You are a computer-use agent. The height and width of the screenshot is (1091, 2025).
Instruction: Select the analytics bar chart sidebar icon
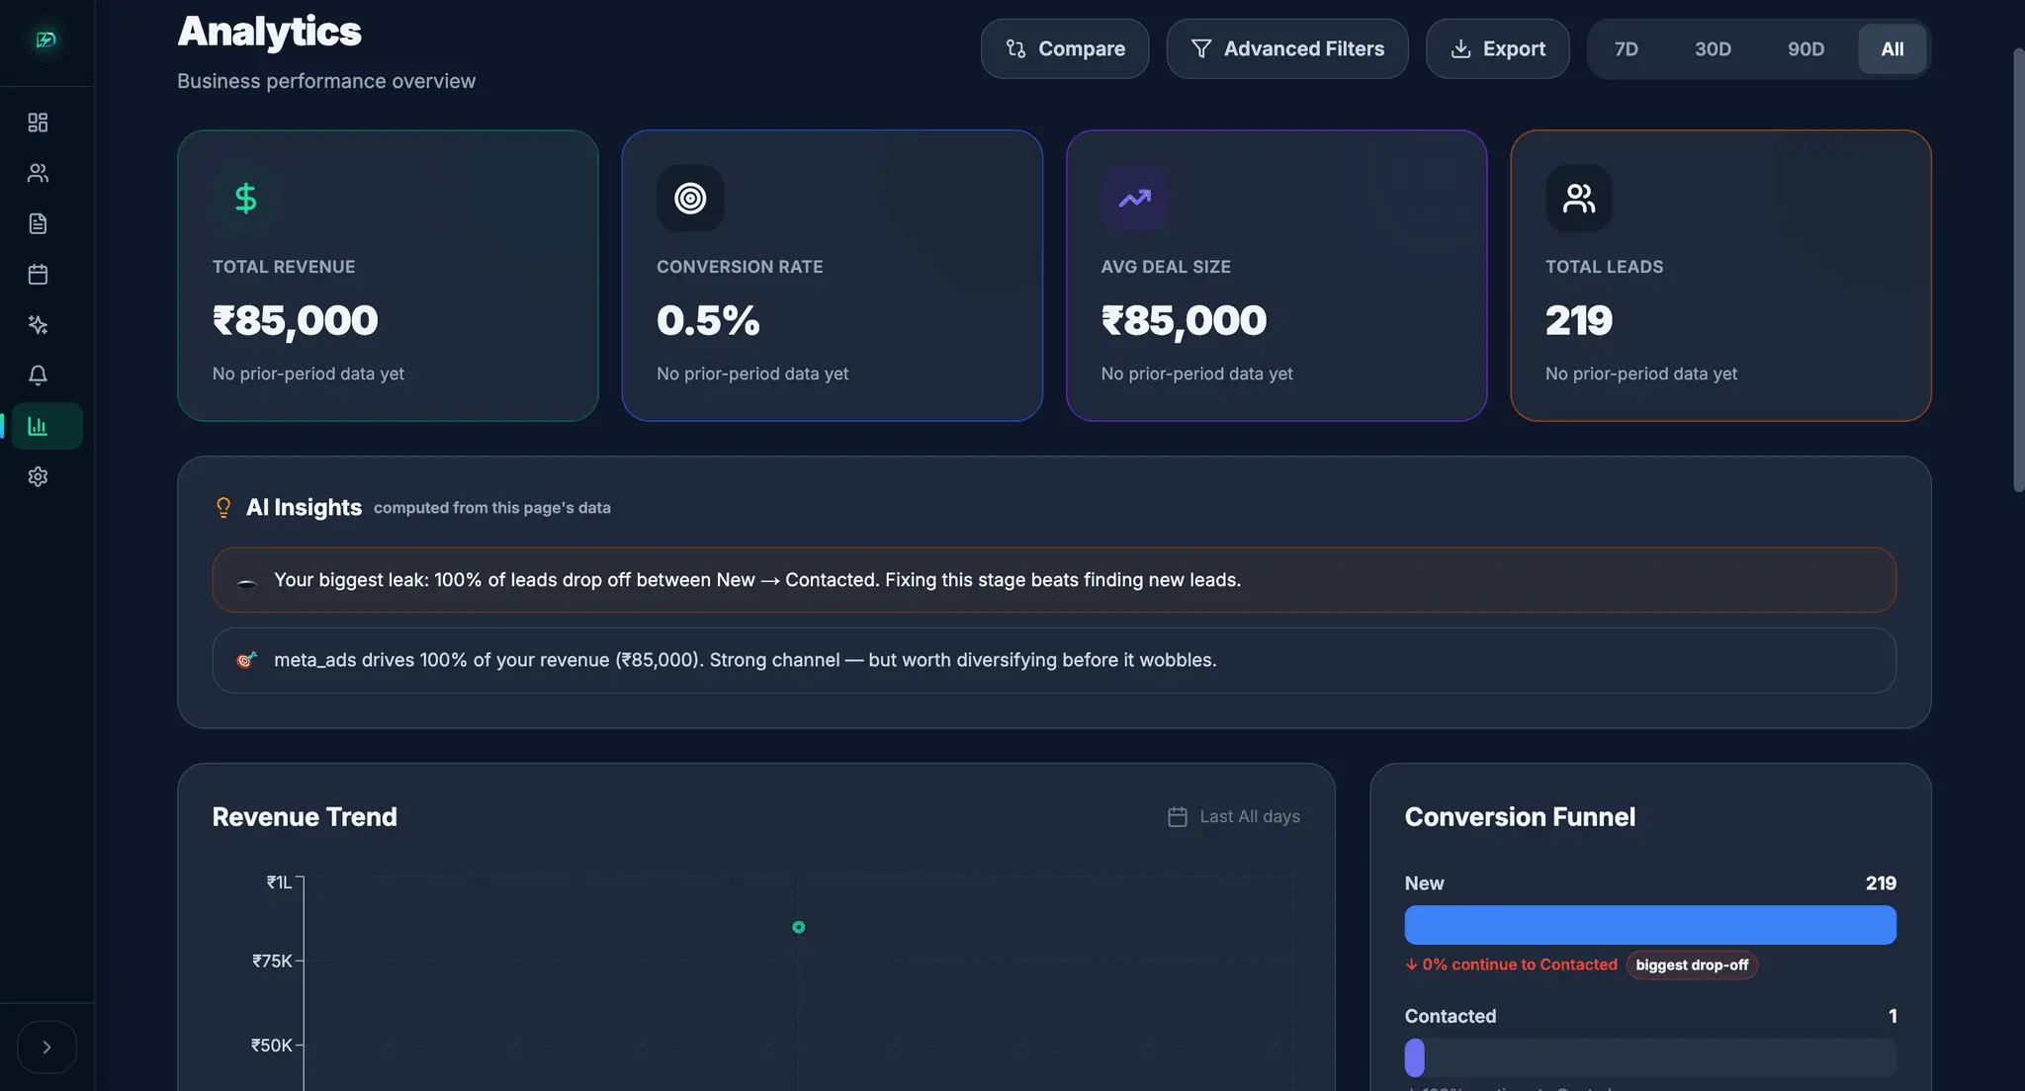[x=46, y=426]
